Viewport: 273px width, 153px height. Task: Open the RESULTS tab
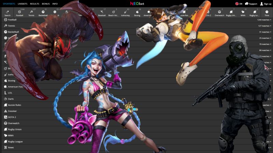(34, 4)
